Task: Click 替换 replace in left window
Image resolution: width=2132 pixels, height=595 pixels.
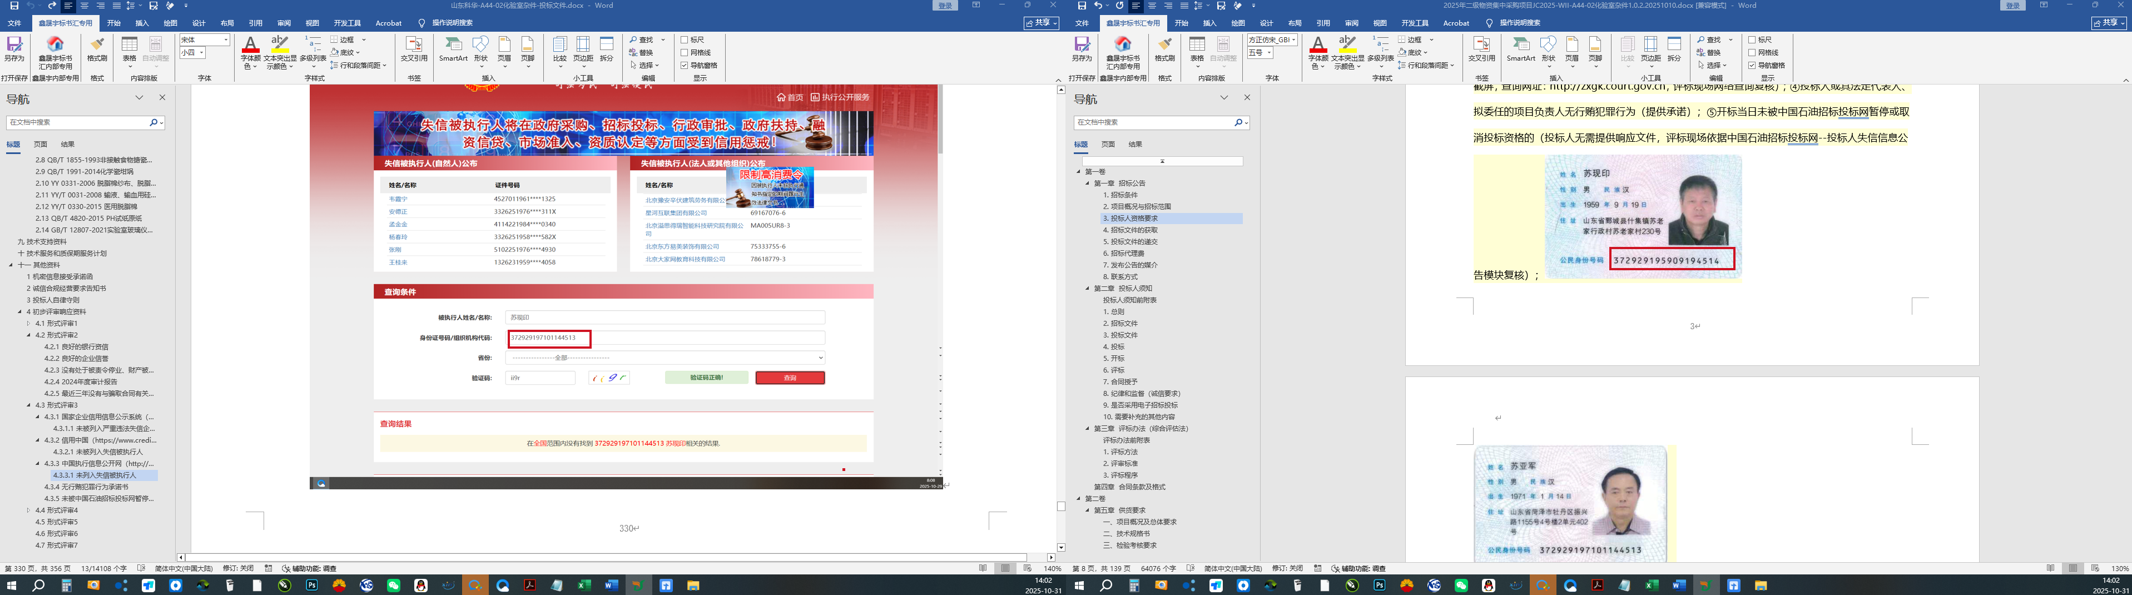Action: pyautogui.click(x=641, y=52)
